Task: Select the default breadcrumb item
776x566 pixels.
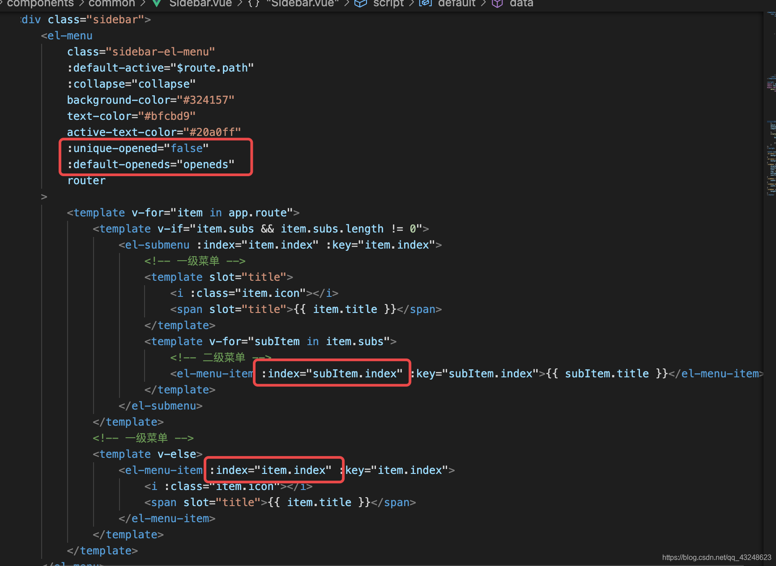Action: coord(456,3)
